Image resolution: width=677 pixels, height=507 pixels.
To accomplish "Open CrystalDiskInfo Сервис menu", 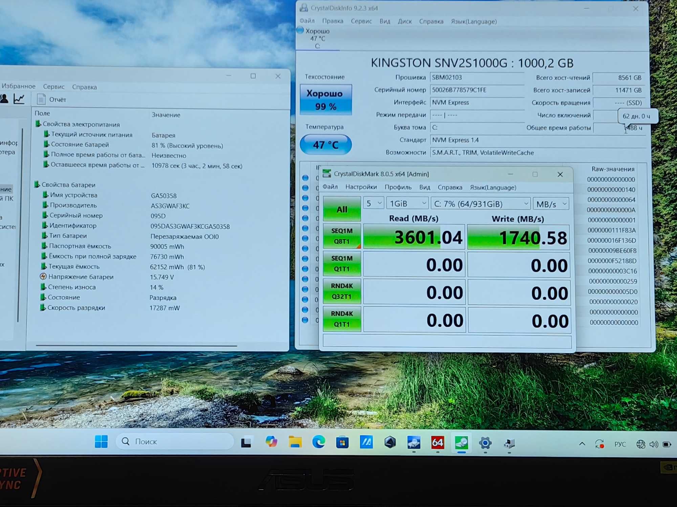I will coord(361,21).
